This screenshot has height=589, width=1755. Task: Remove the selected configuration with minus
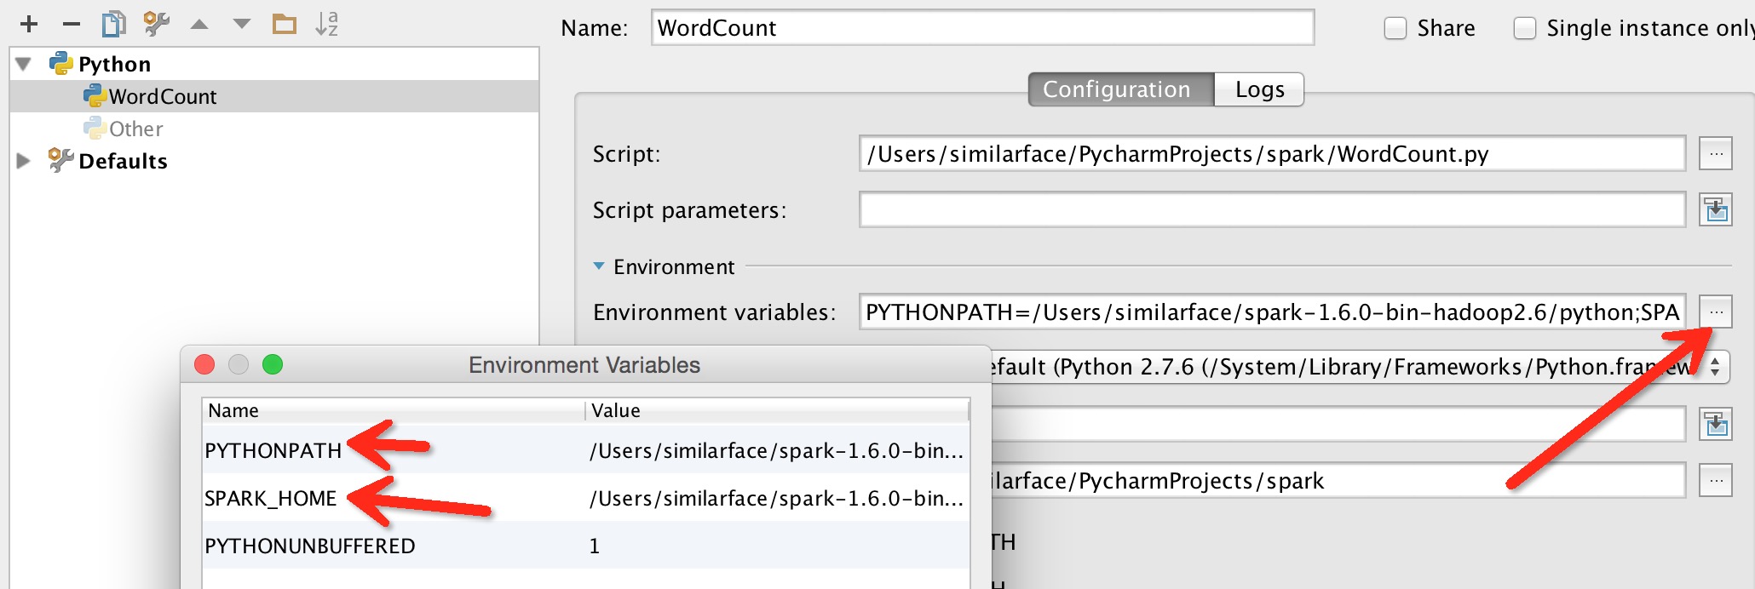pyautogui.click(x=72, y=24)
